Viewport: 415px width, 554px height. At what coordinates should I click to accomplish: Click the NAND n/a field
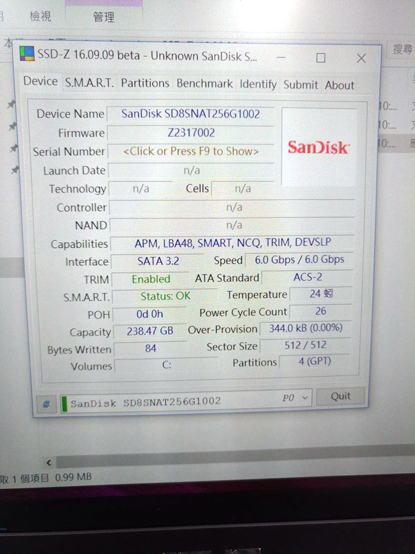click(232, 225)
